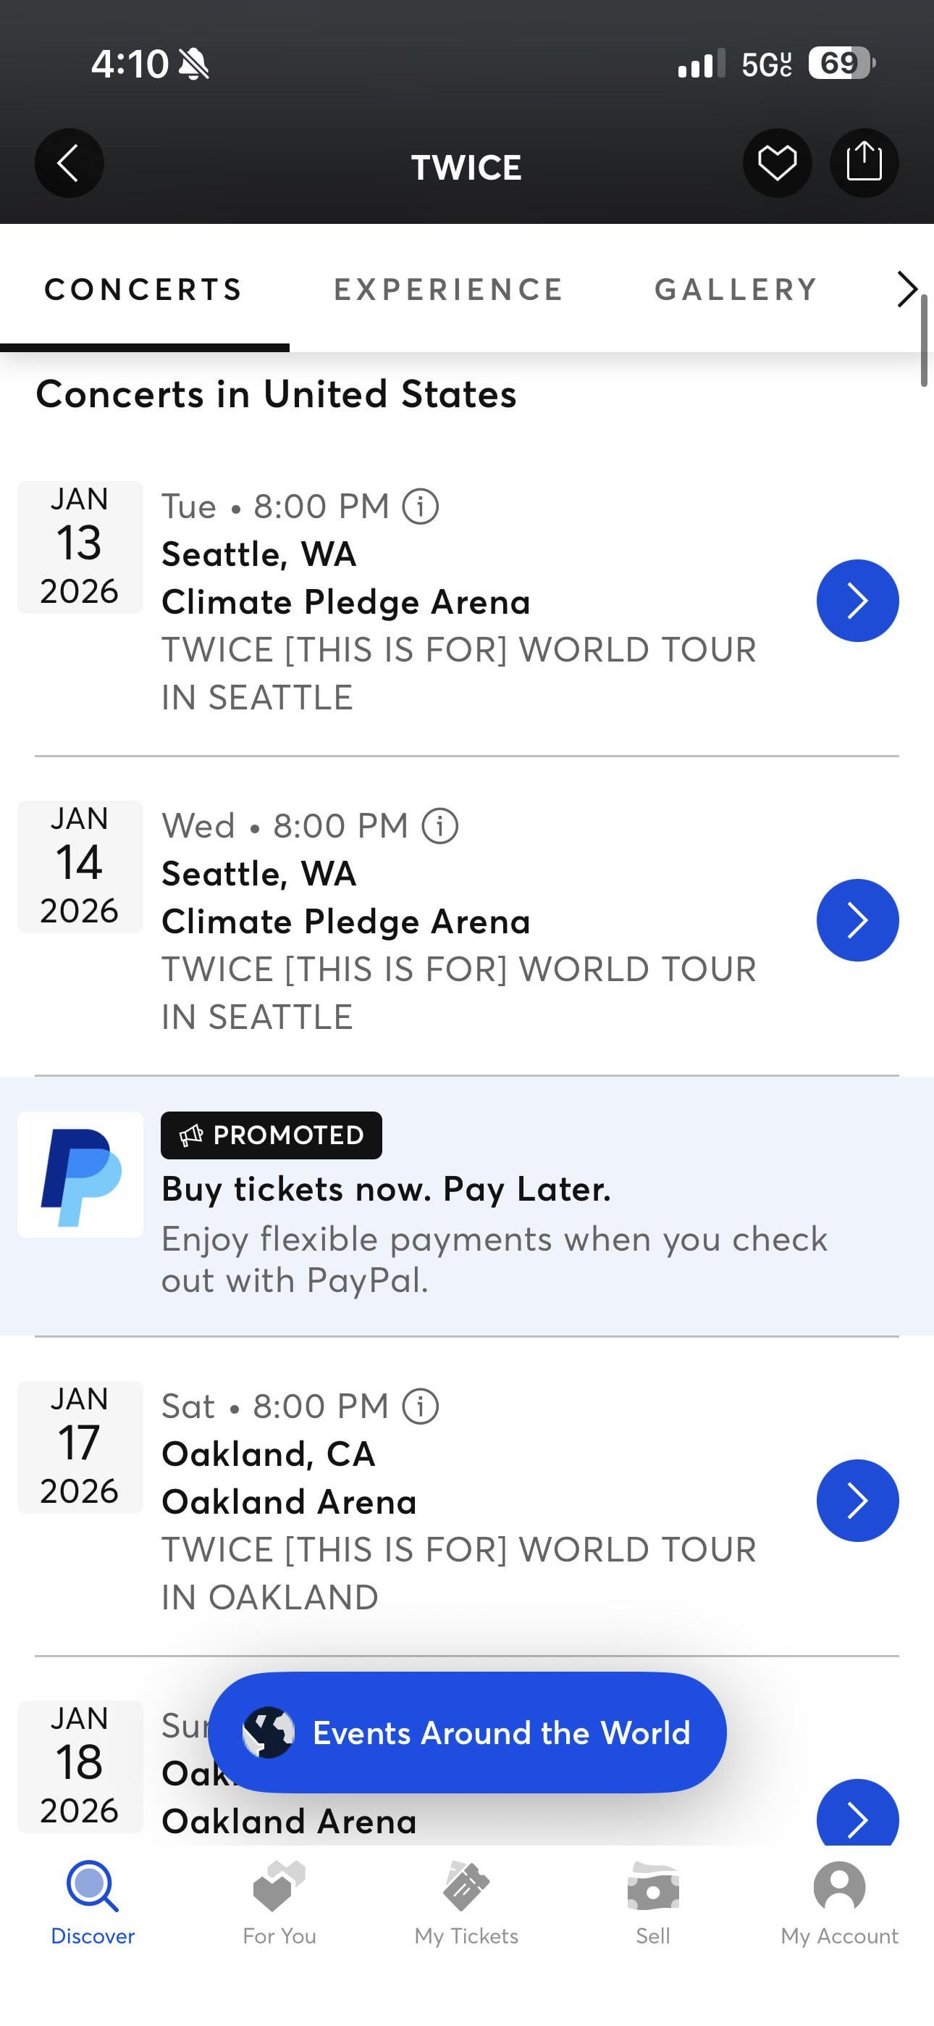Open Jan 13 Seattle concert arrow

click(857, 601)
